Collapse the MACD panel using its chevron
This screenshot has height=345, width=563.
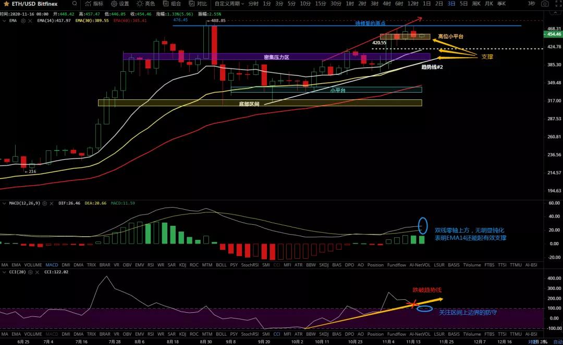pyautogui.click(x=5, y=204)
